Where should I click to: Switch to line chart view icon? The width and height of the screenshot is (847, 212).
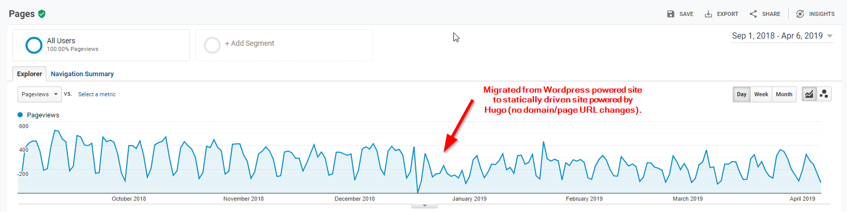point(809,94)
